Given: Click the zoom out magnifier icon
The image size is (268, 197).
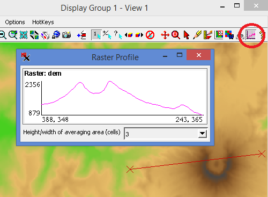Looking at the screenshot, I should (x=3, y=35).
